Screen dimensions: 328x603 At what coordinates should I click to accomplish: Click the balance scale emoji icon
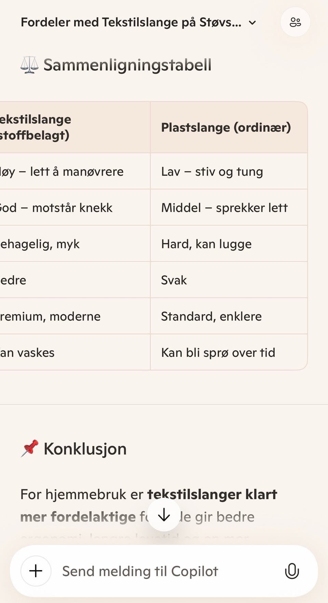[x=29, y=65]
